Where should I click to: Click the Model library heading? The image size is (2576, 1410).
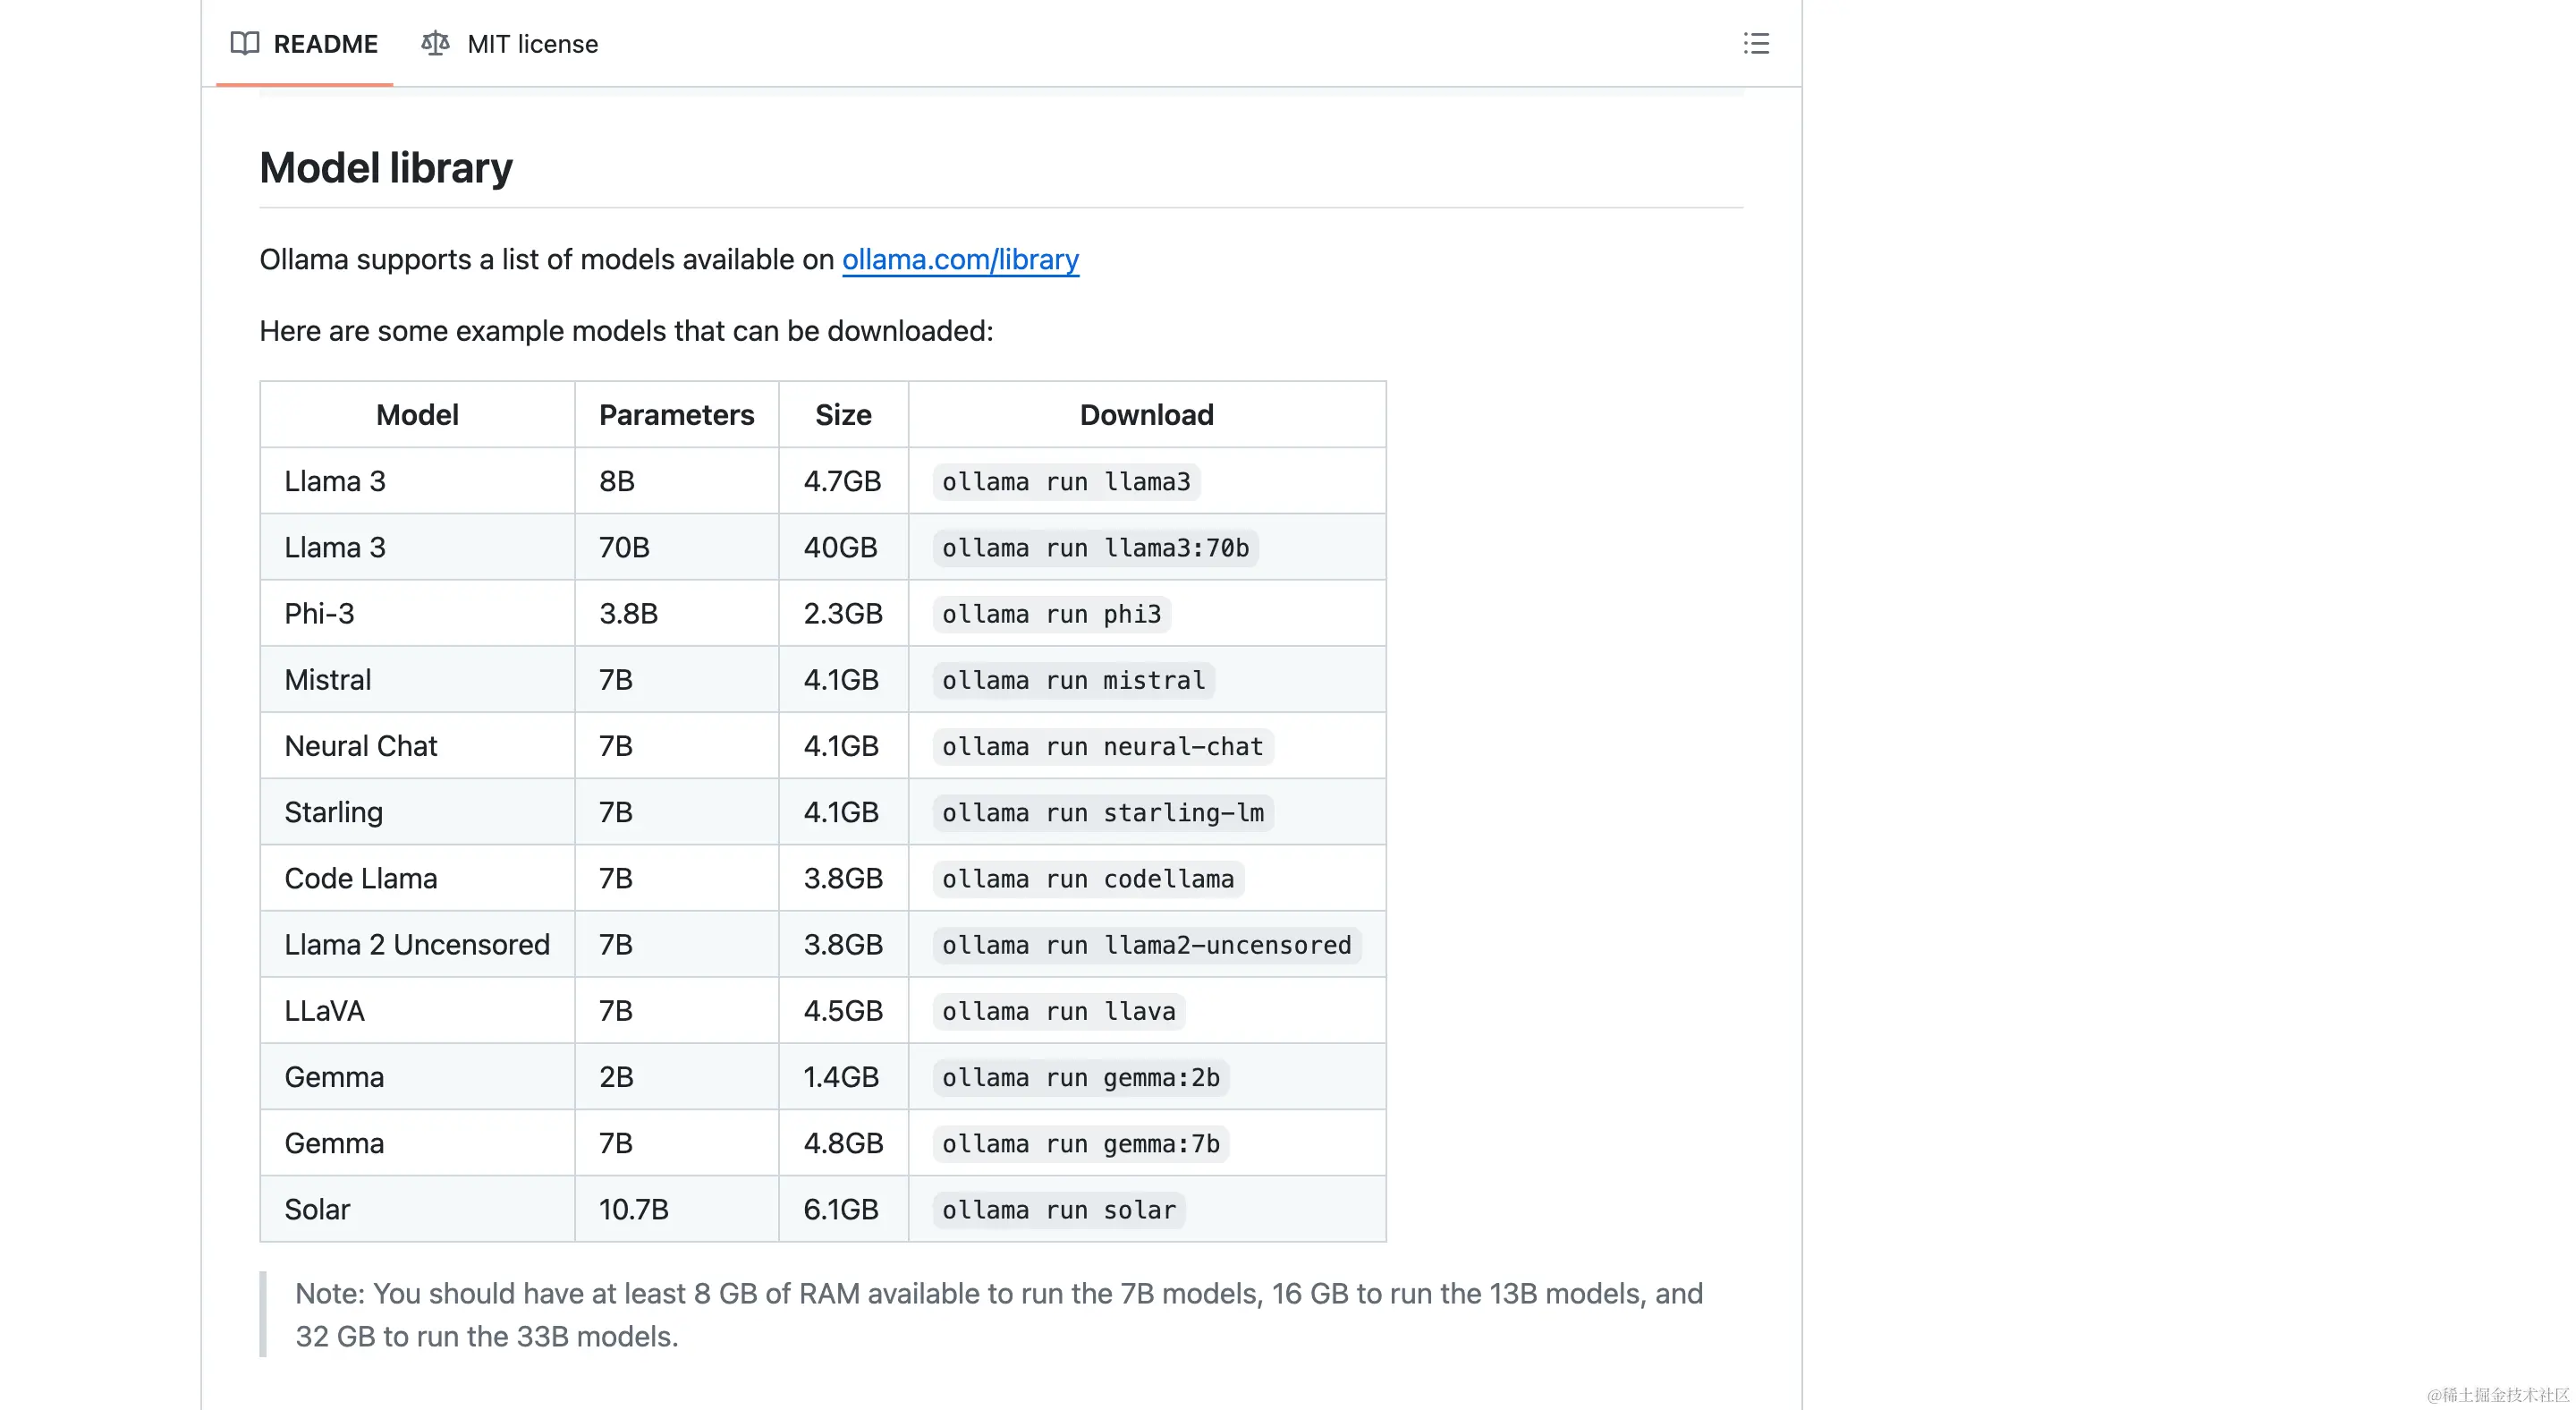(x=386, y=168)
